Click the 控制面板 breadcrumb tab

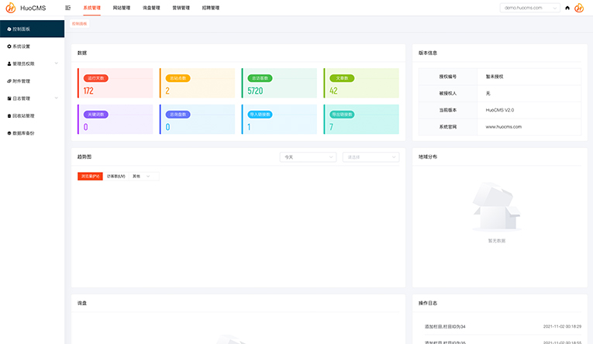80,24
